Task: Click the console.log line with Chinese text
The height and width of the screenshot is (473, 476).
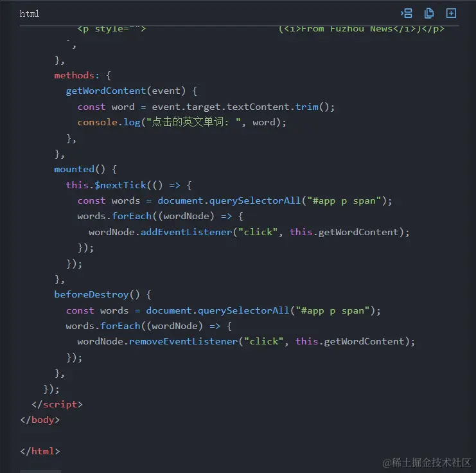Action: coord(182,122)
